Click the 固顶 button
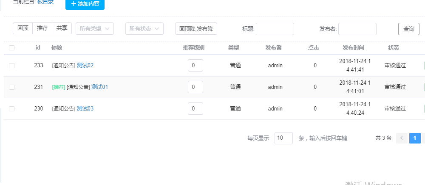Image resolution: width=425 pixels, height=185 pixels. tap(23, 28)
